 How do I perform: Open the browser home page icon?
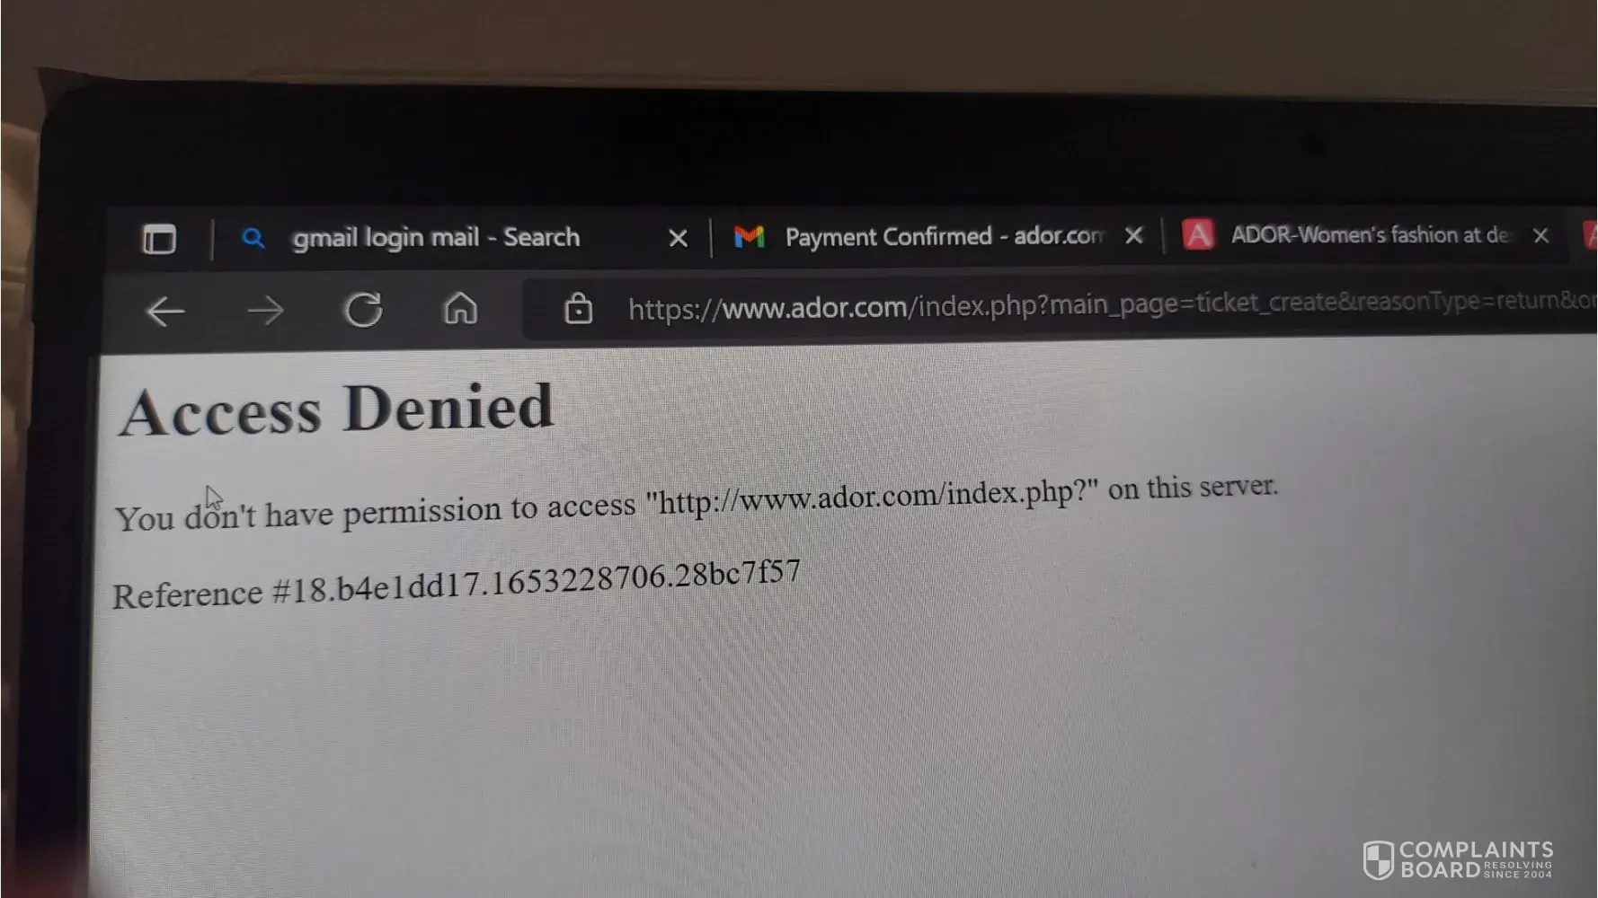click(x=460, y=308)
